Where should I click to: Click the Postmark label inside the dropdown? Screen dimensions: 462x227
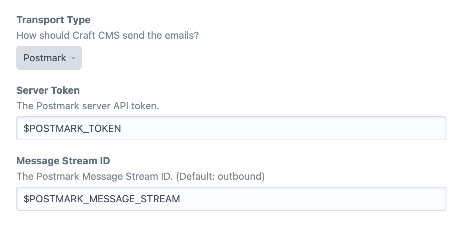tap(44, 57)
